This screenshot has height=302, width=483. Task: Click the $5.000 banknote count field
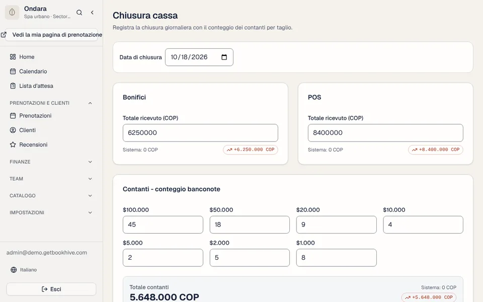pos(163,258)
